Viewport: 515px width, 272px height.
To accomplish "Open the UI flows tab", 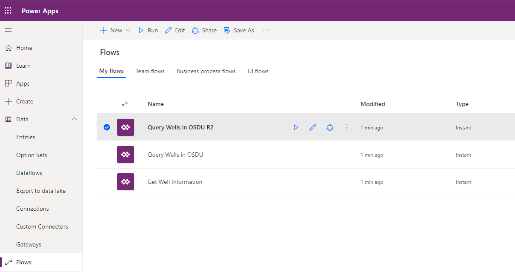I will click(258, 71).
